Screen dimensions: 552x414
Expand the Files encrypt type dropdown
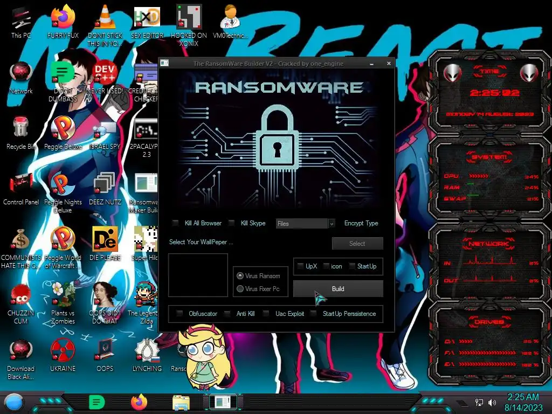(332, 224)
